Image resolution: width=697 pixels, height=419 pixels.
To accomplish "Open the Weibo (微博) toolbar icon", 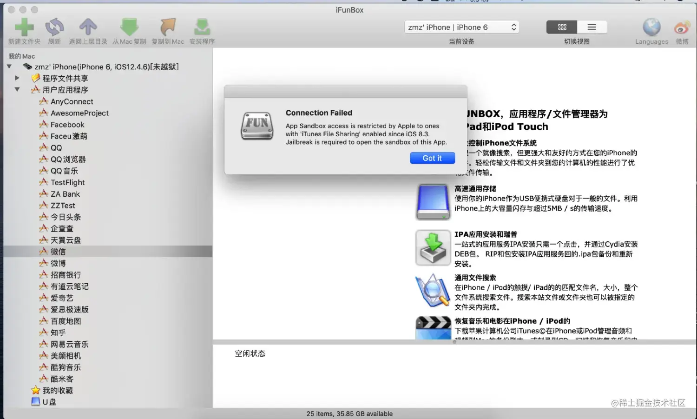I will tap(682, 28).
